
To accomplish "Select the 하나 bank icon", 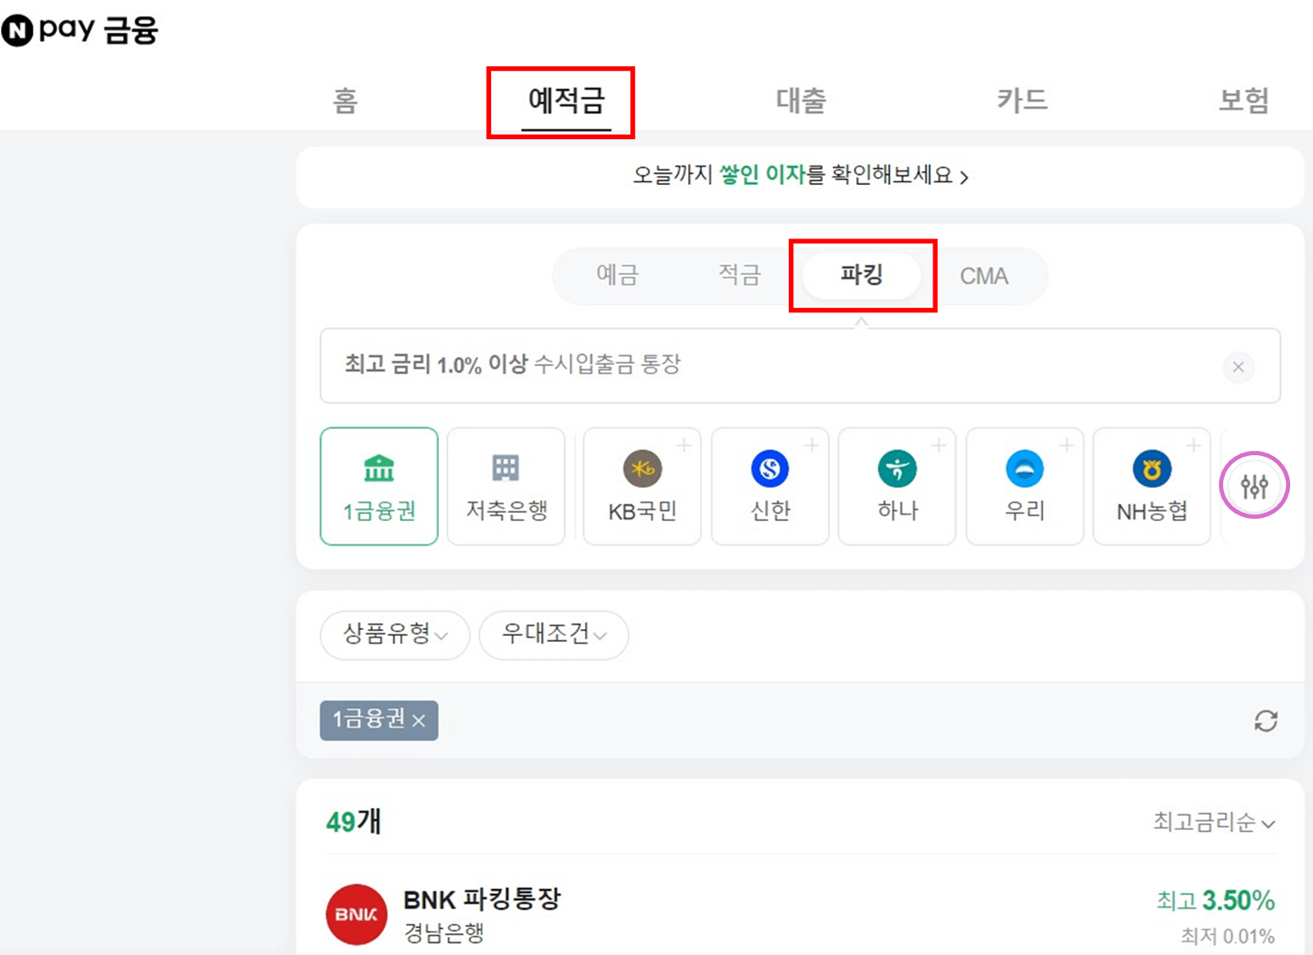I will tap(897, 486).
